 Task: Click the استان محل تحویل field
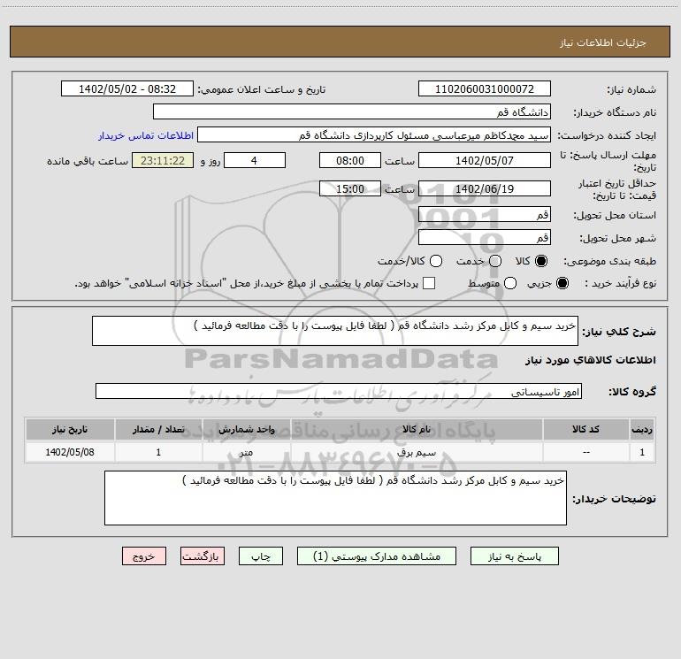tap(485, 214)
